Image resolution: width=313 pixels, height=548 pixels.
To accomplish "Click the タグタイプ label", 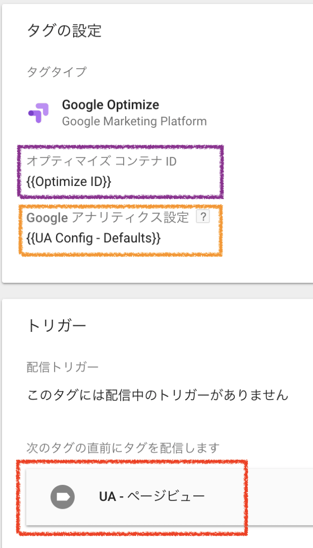I will pos(56,72).
